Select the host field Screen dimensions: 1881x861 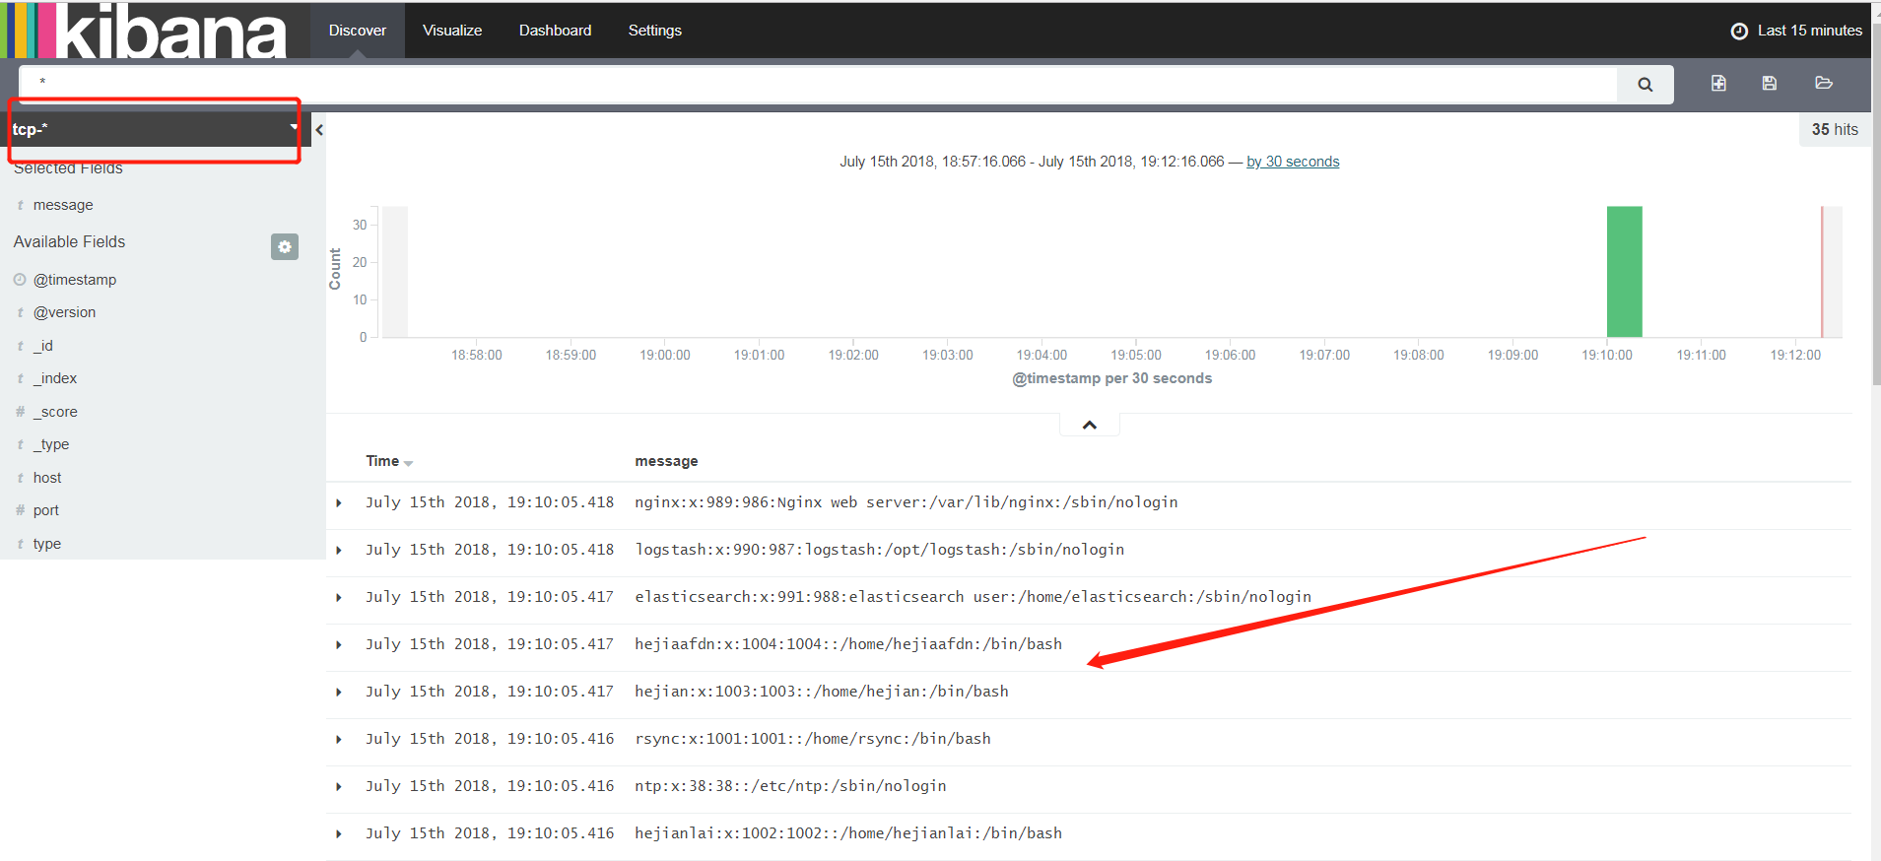pos(47,478)
